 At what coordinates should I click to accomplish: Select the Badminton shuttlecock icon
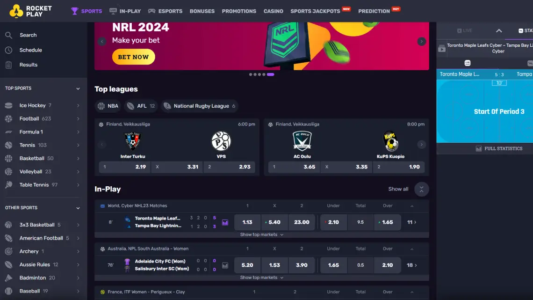[8, 278]
